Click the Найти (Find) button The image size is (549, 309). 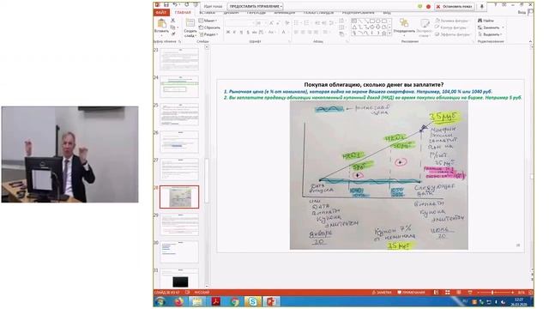click(486, 21)
